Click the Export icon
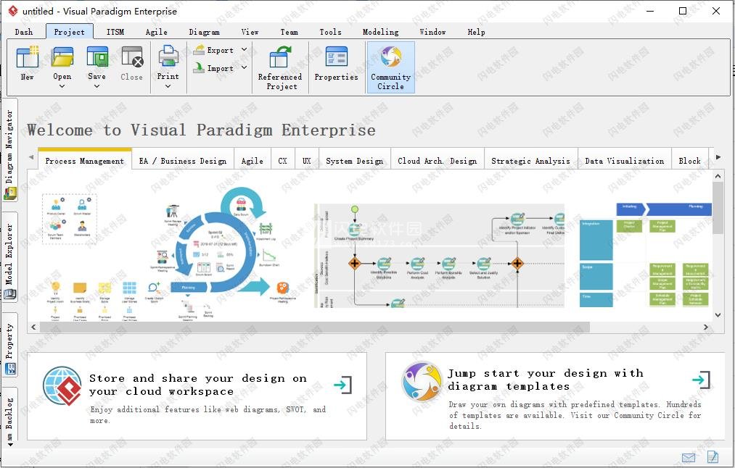Screen dimensions: 735x468 coord(200,49)
